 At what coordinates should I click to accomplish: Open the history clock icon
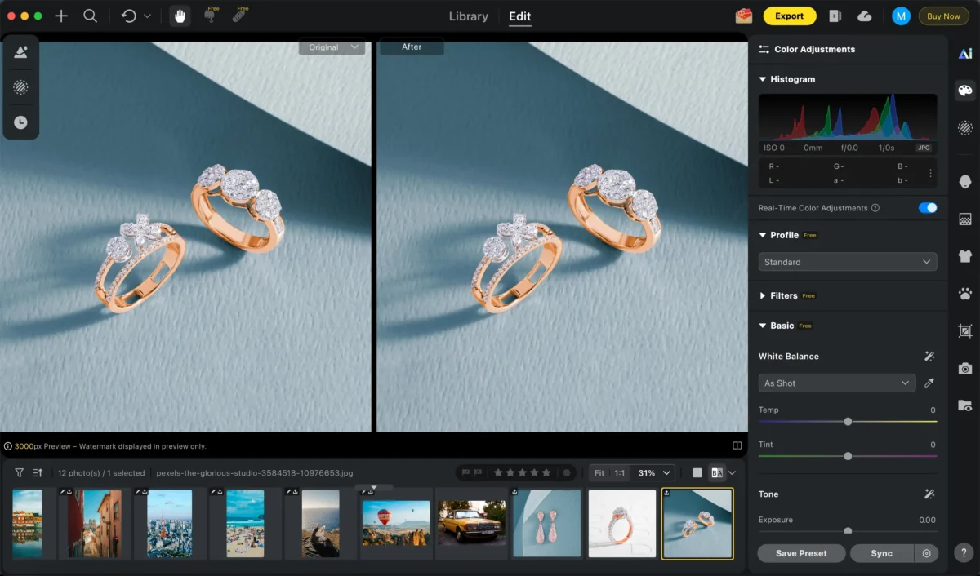pyautogui.click(x=20, y=122)
